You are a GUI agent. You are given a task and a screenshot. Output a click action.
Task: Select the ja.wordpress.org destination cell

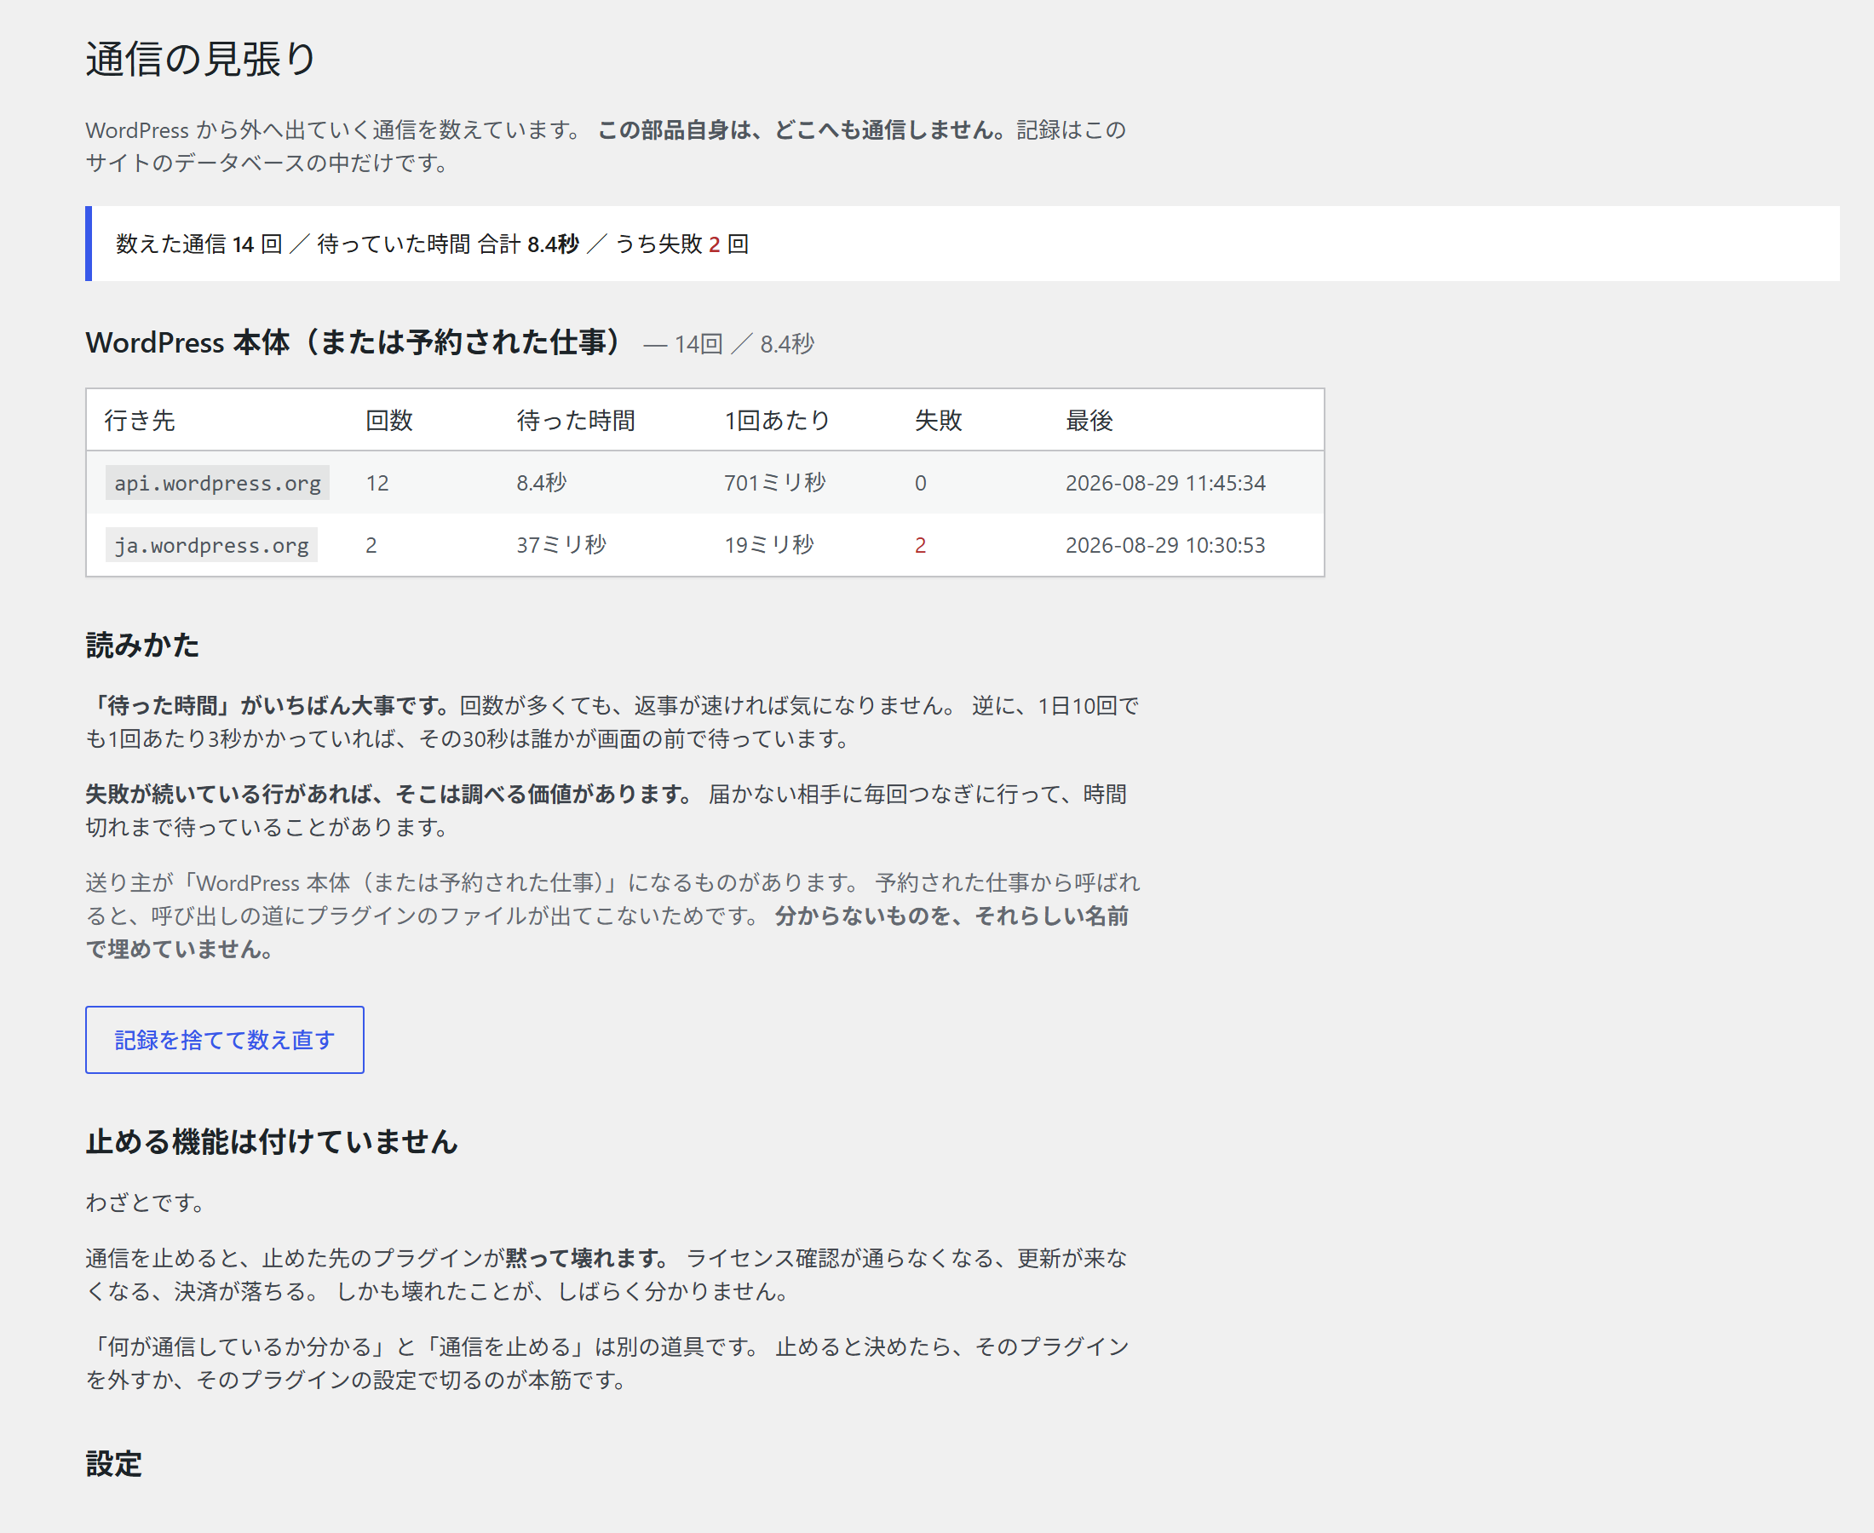click(212, 545)
